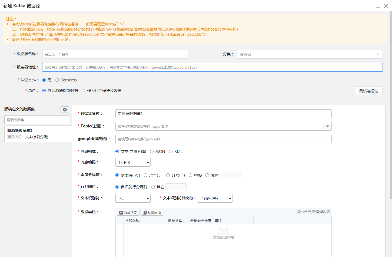Image resolution: width=392 pixels, height=257 pixels.
Task: Choose 作为目的端接收数据 role
Action: pyautogui.click(x=84, y=91)
